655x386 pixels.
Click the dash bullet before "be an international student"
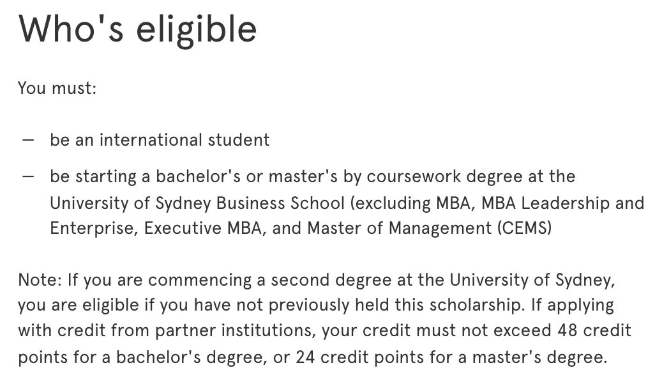(28, 140)
